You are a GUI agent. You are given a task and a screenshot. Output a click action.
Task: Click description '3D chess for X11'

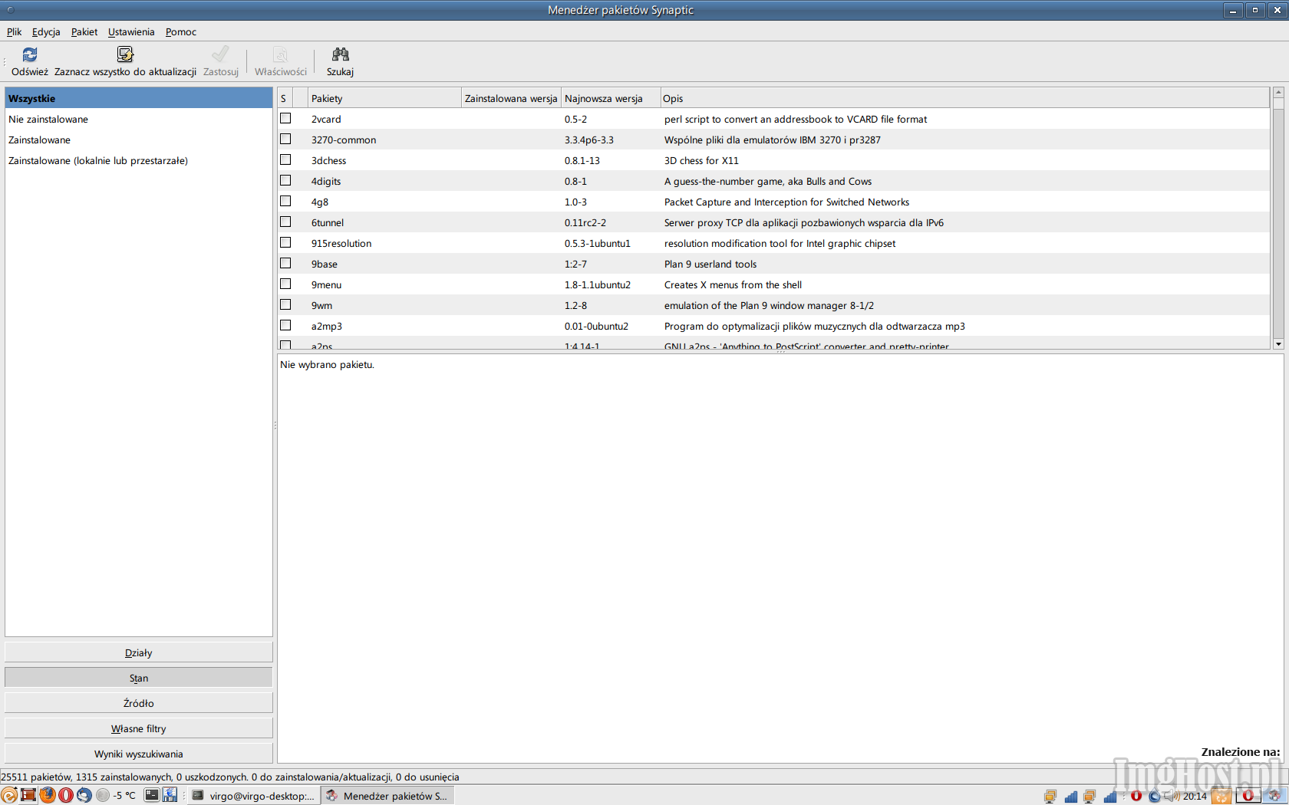[x=701, y=160]
